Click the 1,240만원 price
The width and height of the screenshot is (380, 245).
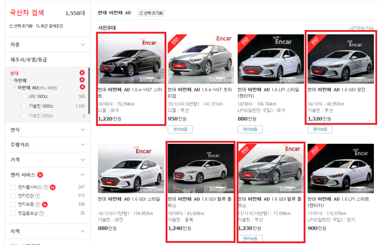tap(179, 228)
